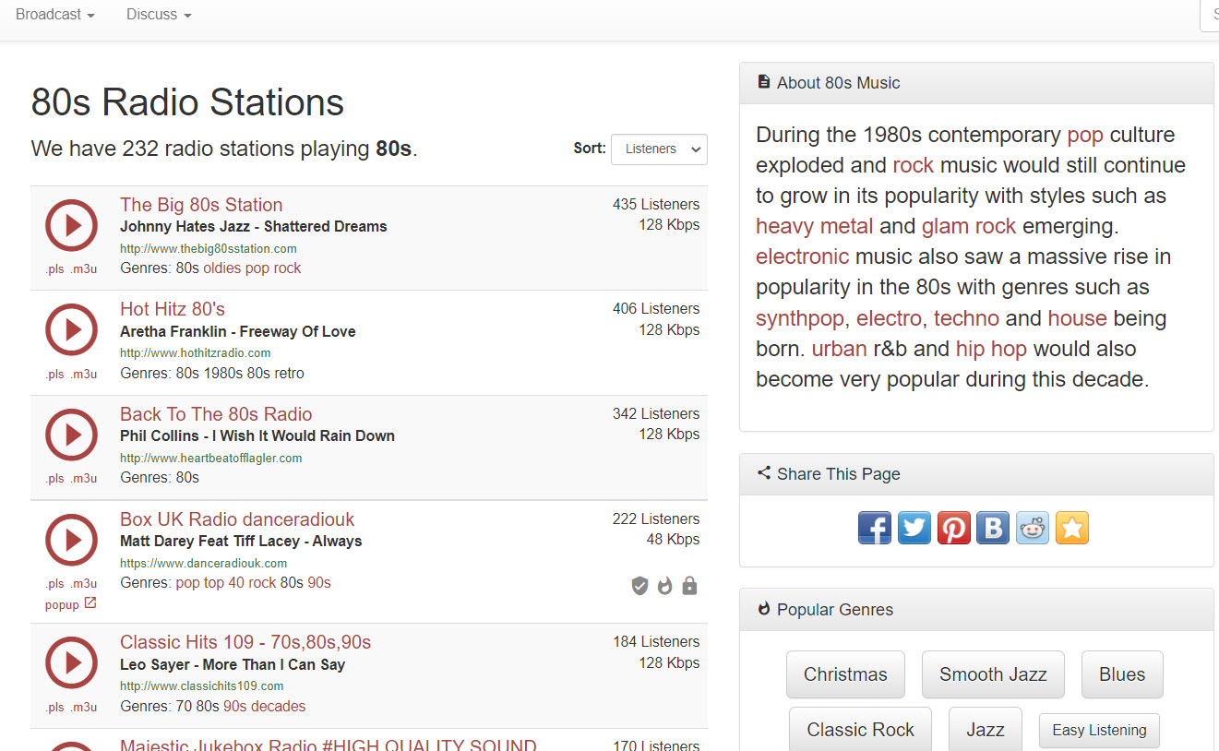Share via the Reddit icon

pos(1033,528)
